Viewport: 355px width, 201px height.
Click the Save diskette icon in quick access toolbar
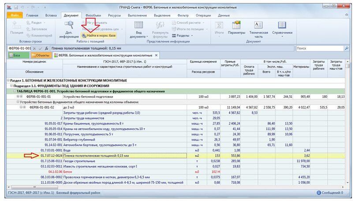[16, 7]
